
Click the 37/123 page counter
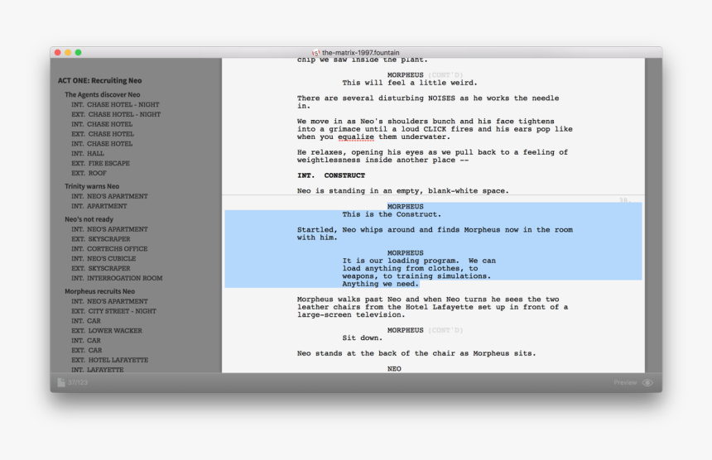(78, 382)
